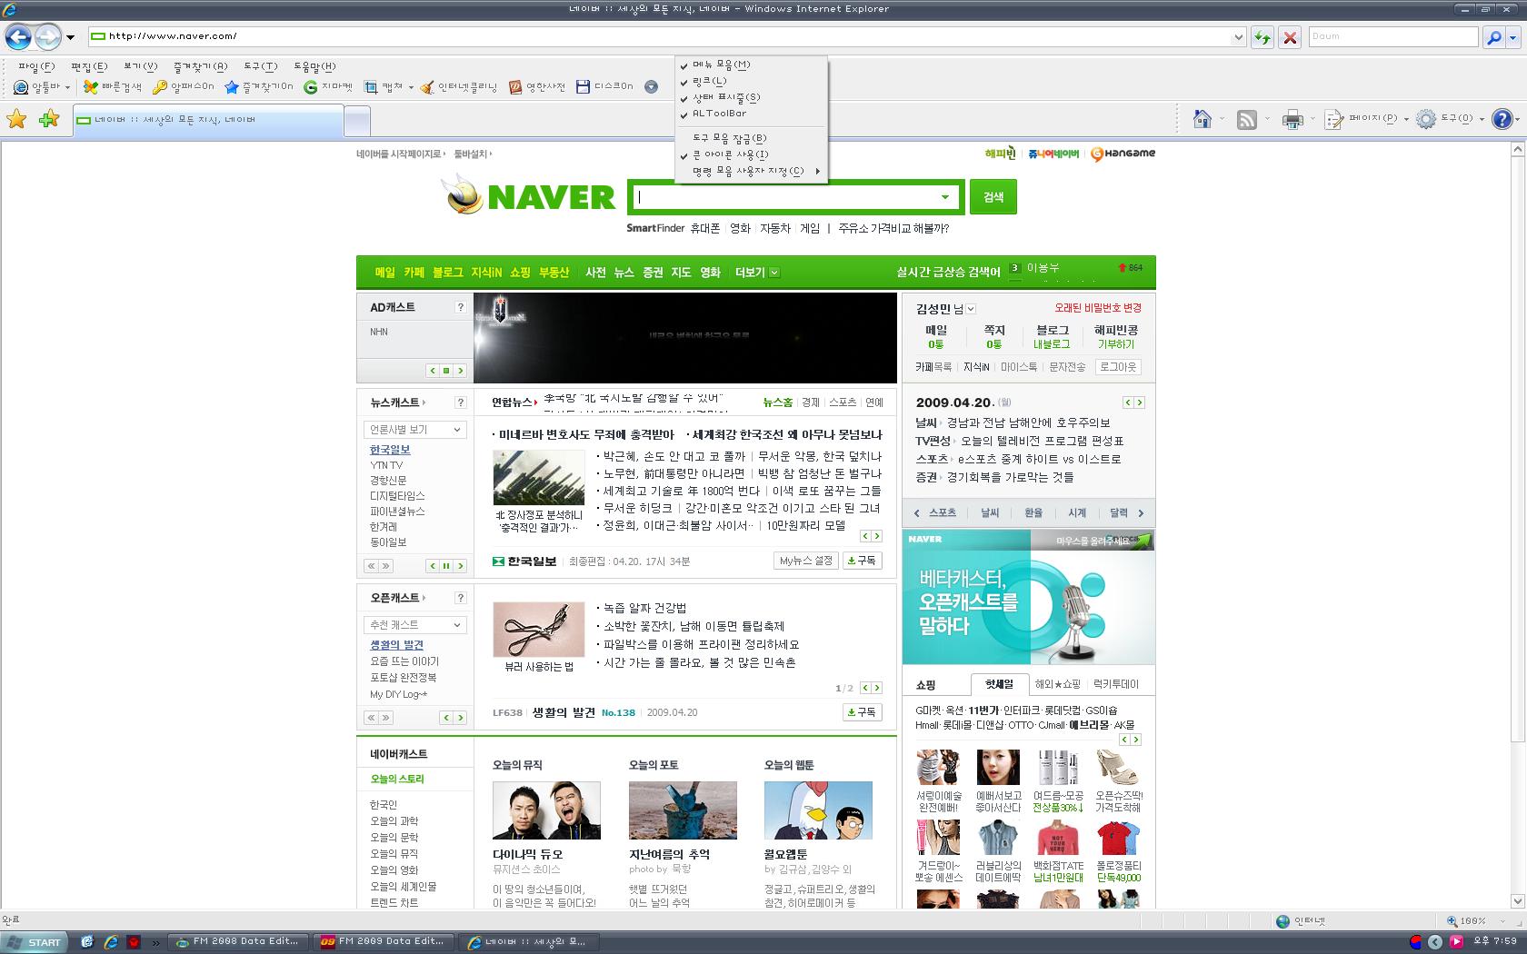Click the 오픈캐스트 question mark help icon
Image resolution: width=1527 pixels, height=954 pixels.
click(x=461, y=598)
